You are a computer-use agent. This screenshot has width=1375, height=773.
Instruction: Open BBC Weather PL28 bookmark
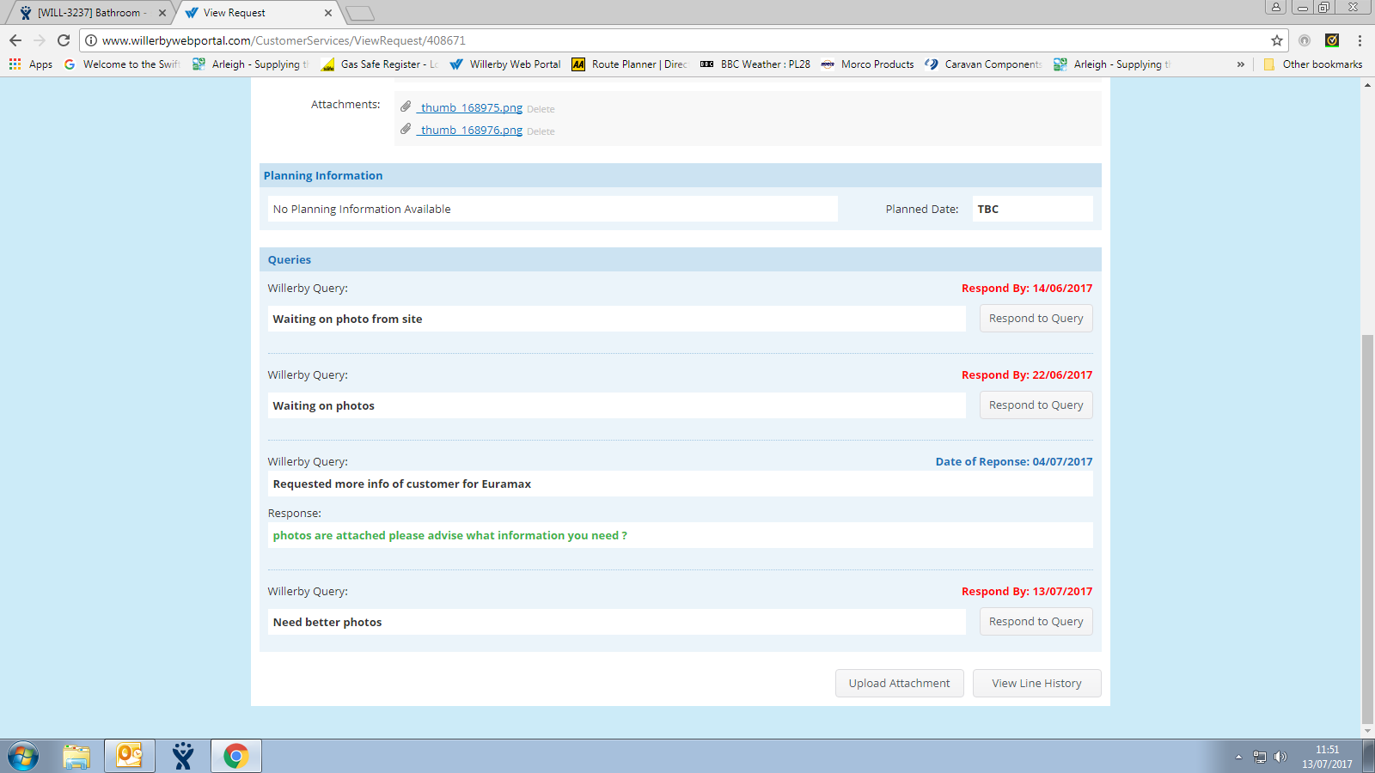(755, 64)
